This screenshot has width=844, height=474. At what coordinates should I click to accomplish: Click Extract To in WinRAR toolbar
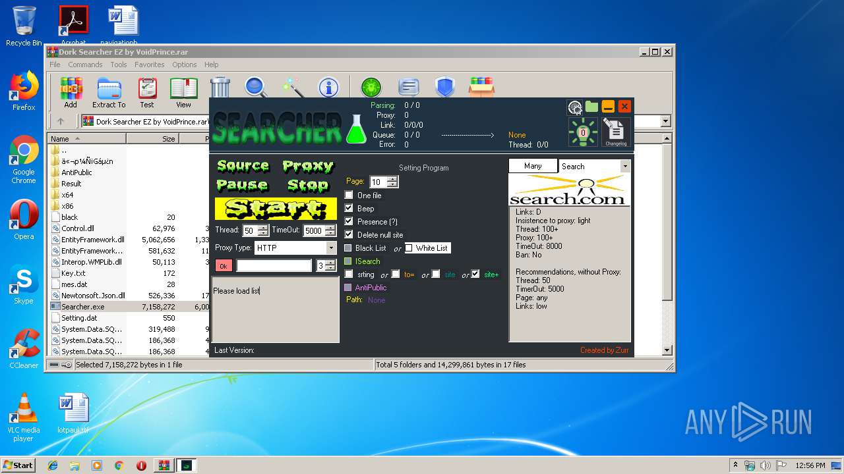pyautogui.click(x=109, y=93)
